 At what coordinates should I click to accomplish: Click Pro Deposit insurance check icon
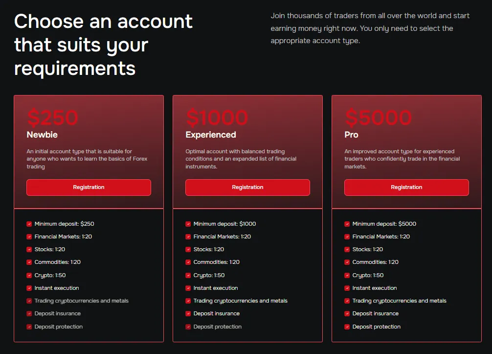click(x=347, y=314)
